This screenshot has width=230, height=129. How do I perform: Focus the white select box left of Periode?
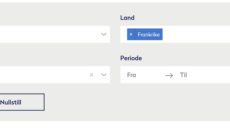click(43, 75)
